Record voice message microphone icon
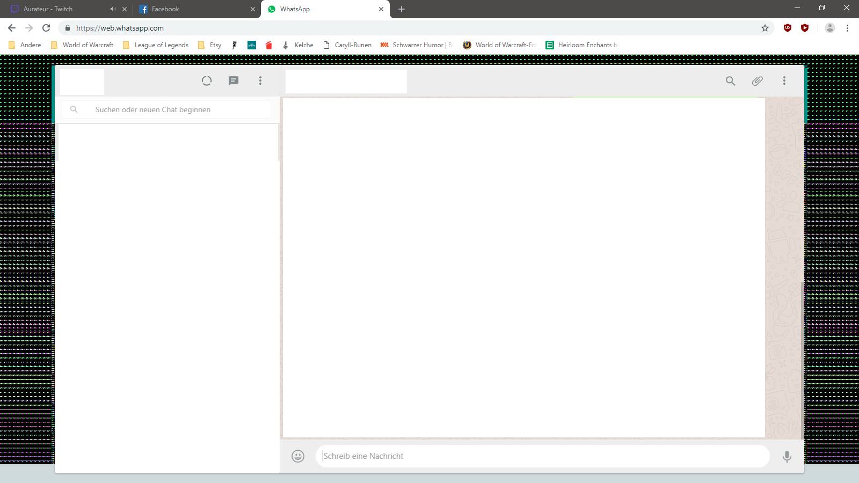Screen dimensions: 859x483 tap(787, 456)
